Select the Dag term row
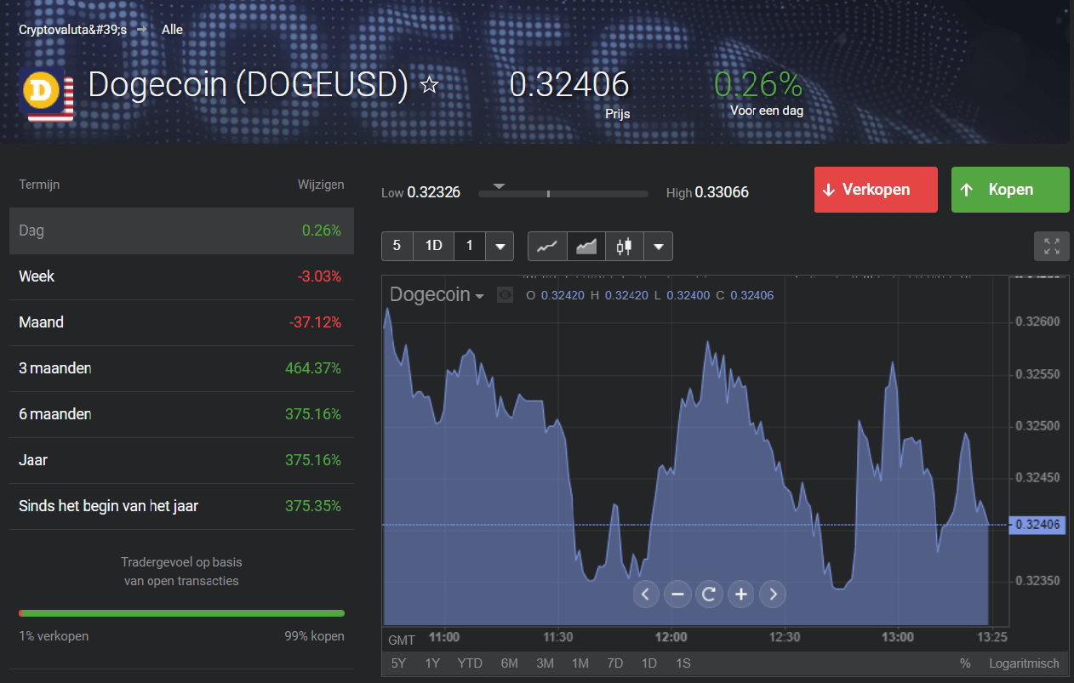Image resolution: width=1074 pixels, height=683 pixels. pyautogui.click(x=181, y=231)
